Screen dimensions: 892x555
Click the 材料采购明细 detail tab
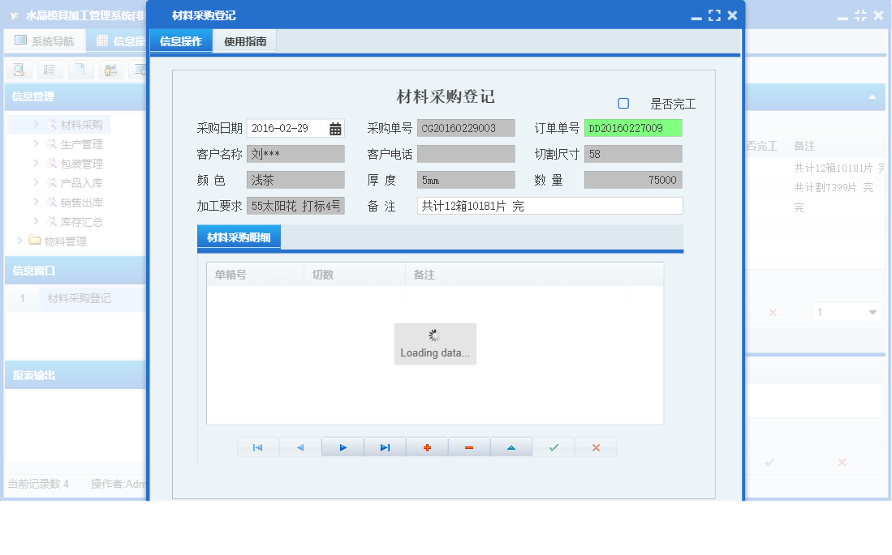point(239,236)
